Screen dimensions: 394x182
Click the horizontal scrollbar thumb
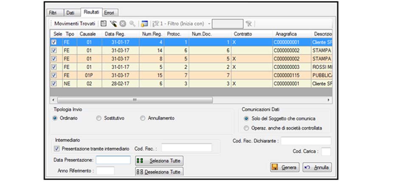(135, 100)
